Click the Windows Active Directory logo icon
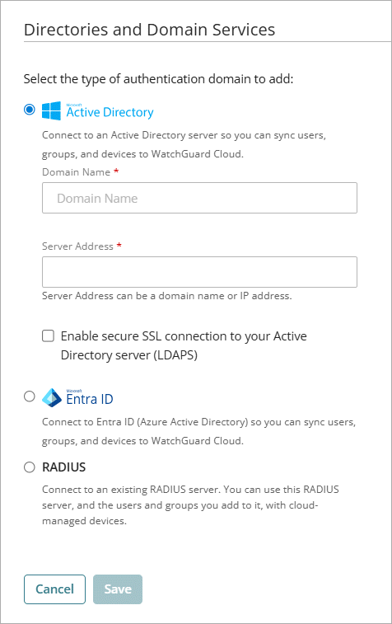Image resolution: width=392 pixels, height=624 pixels. tap(51, 110)
